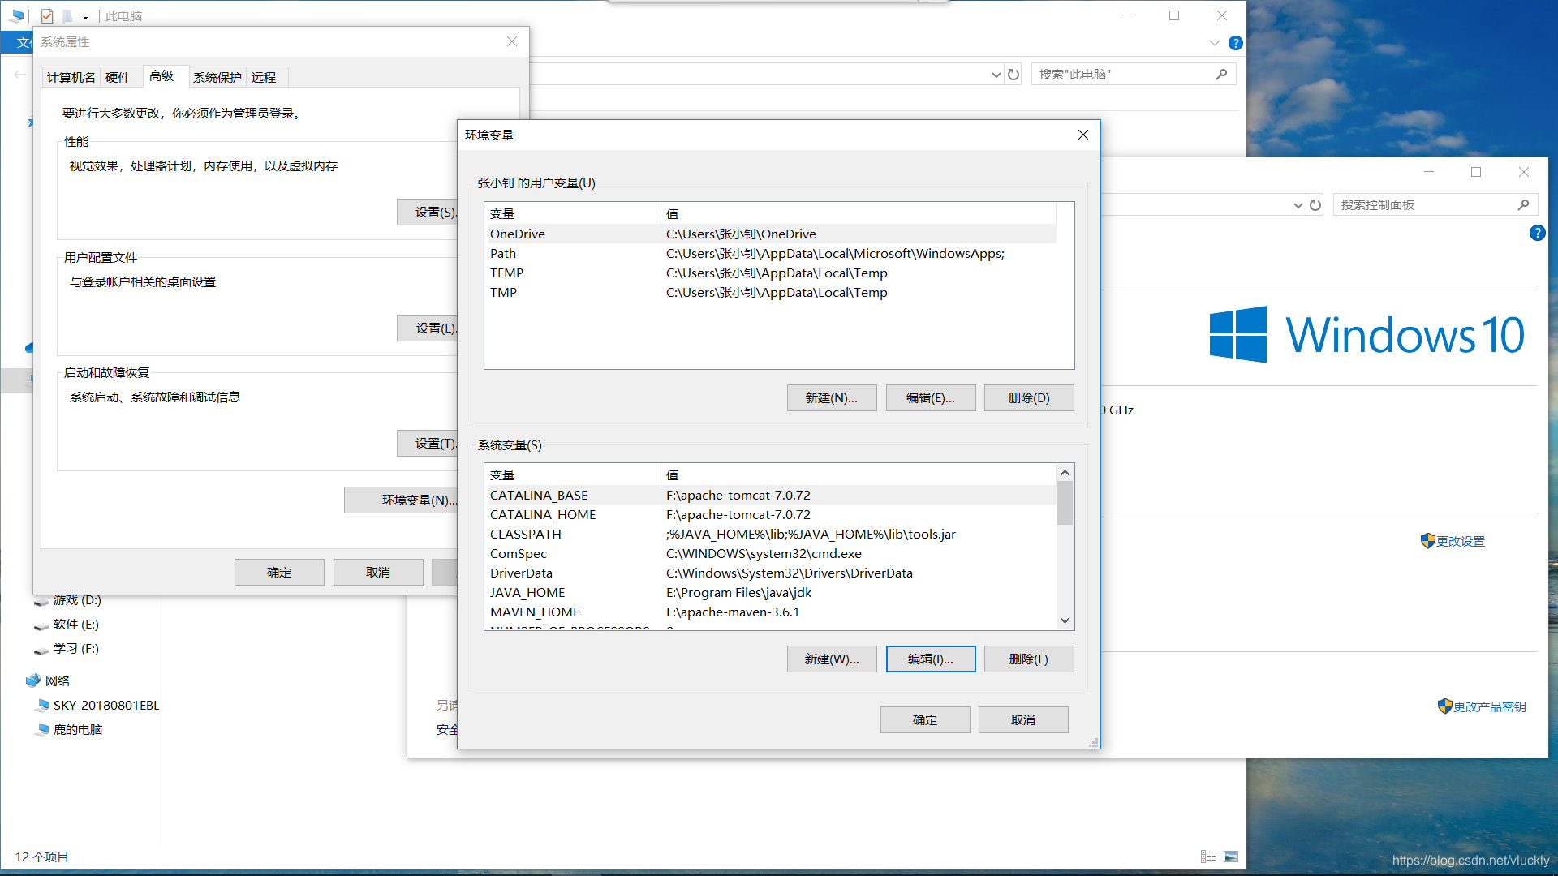Refresh the control panel address bar
The width and height of the screenshot is (1558, 876).
coord(1315,205)
